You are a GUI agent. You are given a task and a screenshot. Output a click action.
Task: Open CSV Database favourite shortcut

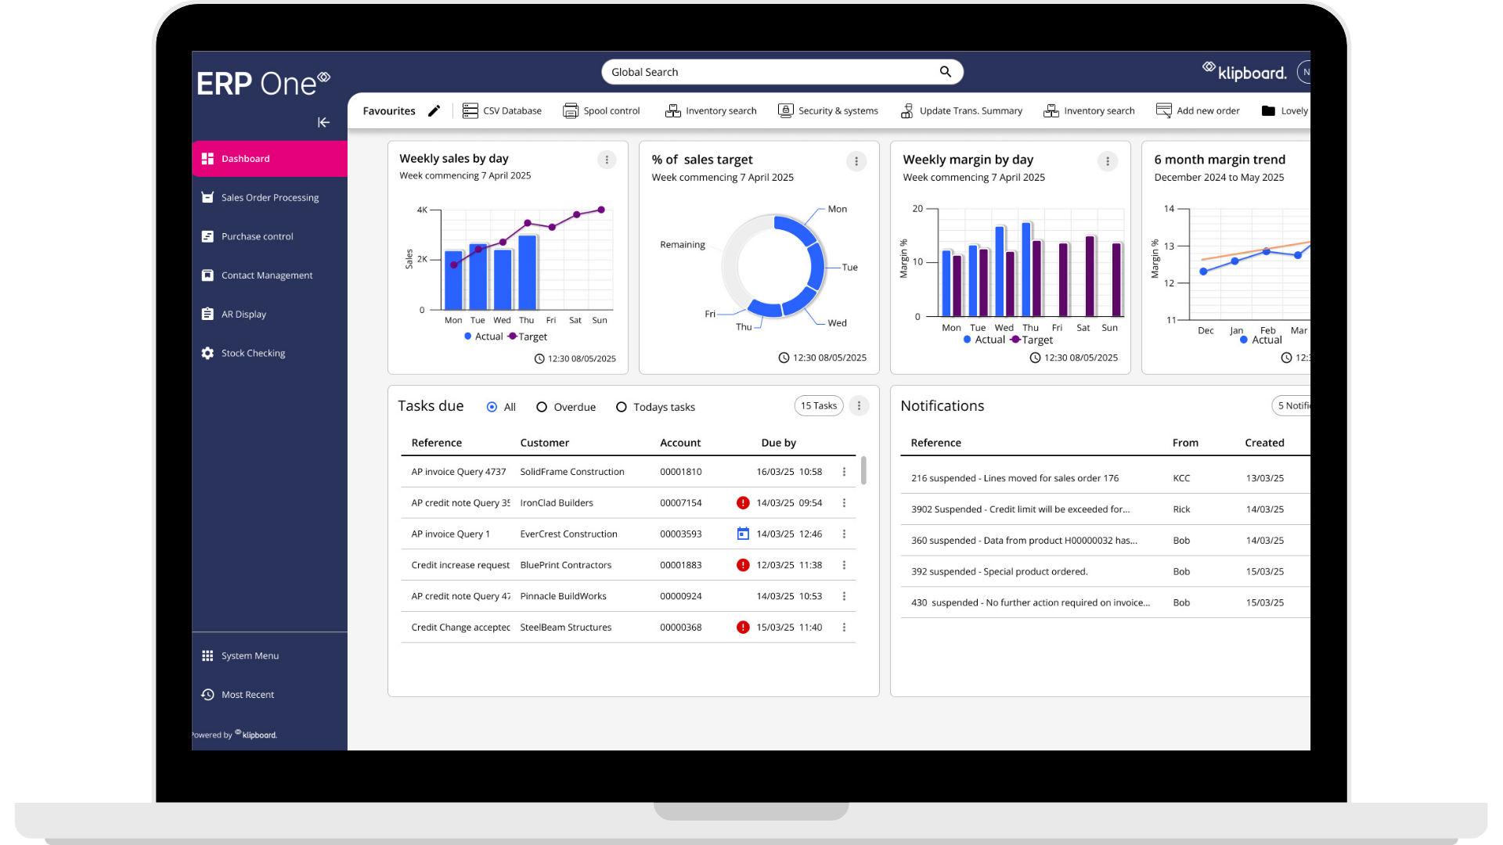pos(502,111)
